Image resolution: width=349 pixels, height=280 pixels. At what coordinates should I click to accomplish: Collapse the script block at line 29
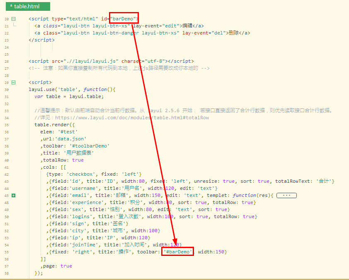13,83
